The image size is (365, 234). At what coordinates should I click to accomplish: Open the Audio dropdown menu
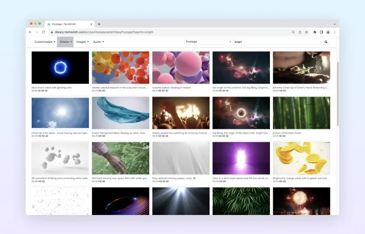[98, 42]
